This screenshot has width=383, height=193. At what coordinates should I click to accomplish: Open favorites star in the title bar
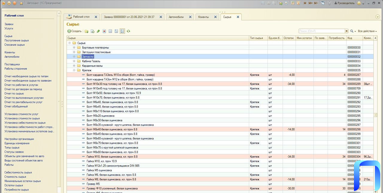(x=21, y=3)
